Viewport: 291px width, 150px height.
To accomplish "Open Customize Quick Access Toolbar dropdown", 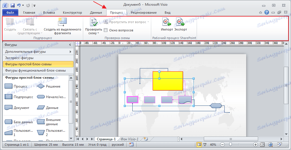I will [x=35, y=5].
